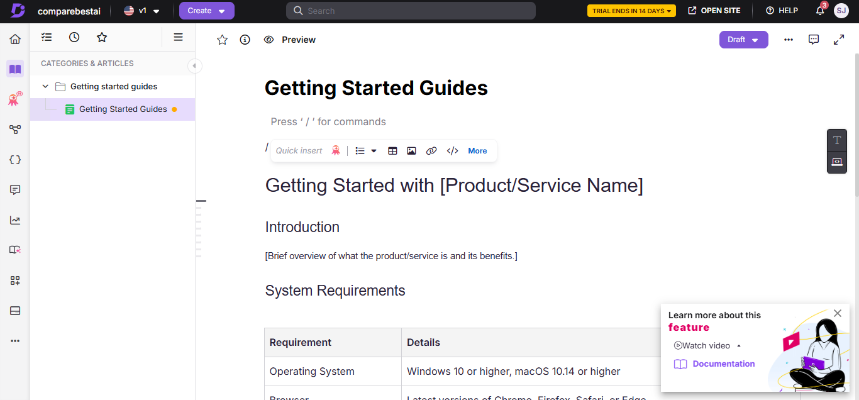Open the widgets plus-grid sidebar icon
This screenshot has height=400, width=859.
point(15,281)
